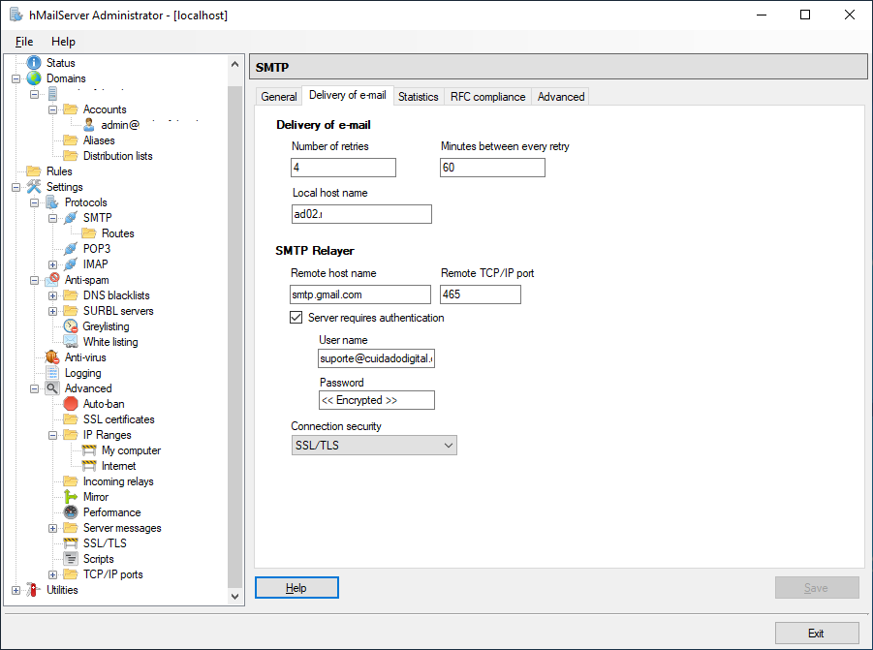Switch to the Statistics tab
Viewport: 873px width, 650px height.
pos(418,97)
